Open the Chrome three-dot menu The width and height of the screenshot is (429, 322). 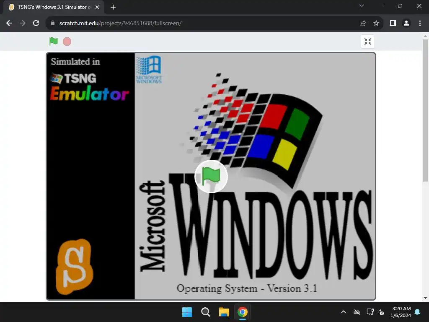[x=420, y=23]
